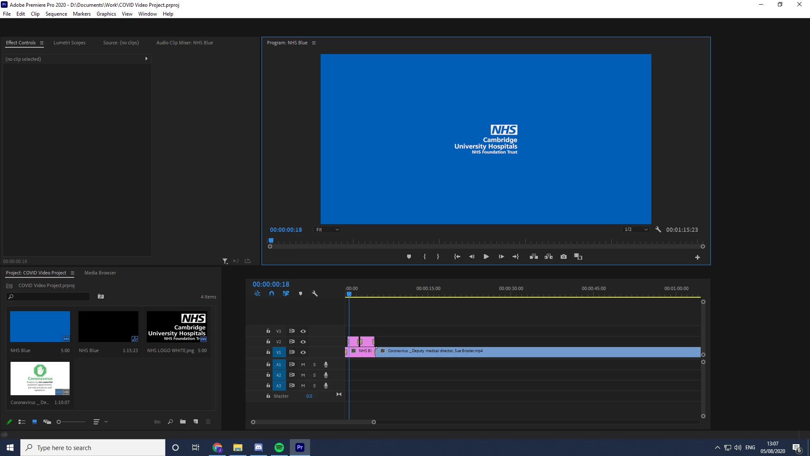Toggle V2 track output eye icon
Viewport: 810px width, 456px height.
coord(303,342)
